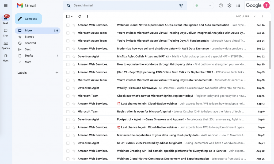
Task: Open the Support help icon
Action: [x=221, y=5]
